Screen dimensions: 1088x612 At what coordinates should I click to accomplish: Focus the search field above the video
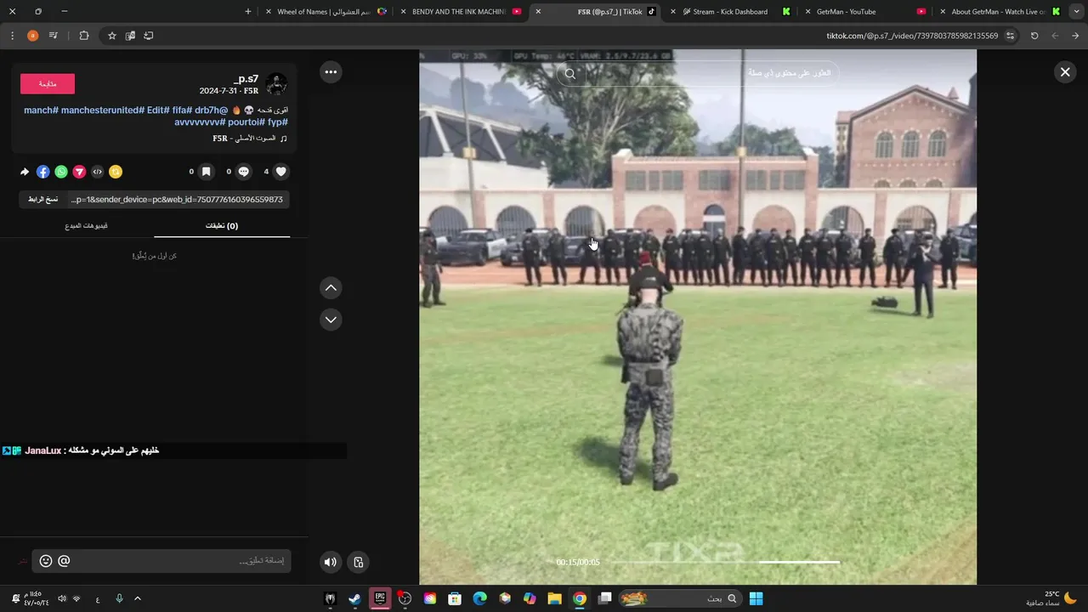(x=698, y=74)
